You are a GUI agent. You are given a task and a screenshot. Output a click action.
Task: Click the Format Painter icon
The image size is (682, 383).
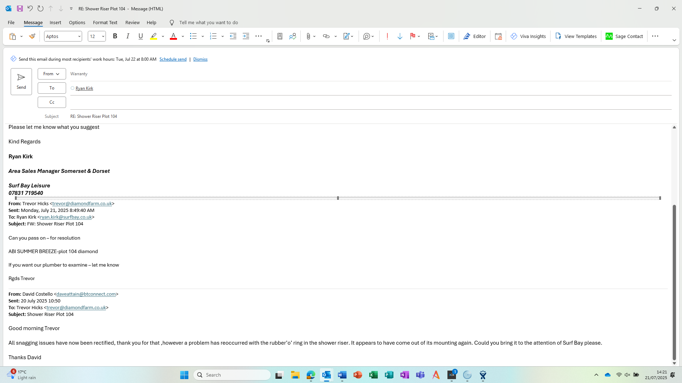(x=32, y=36)
